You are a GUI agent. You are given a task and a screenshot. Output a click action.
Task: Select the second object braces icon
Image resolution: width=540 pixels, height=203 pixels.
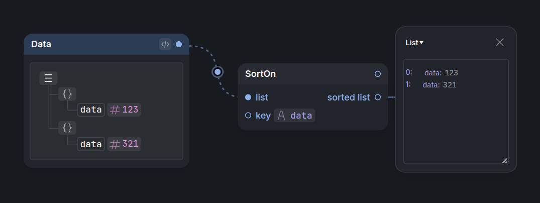(67, 128)
